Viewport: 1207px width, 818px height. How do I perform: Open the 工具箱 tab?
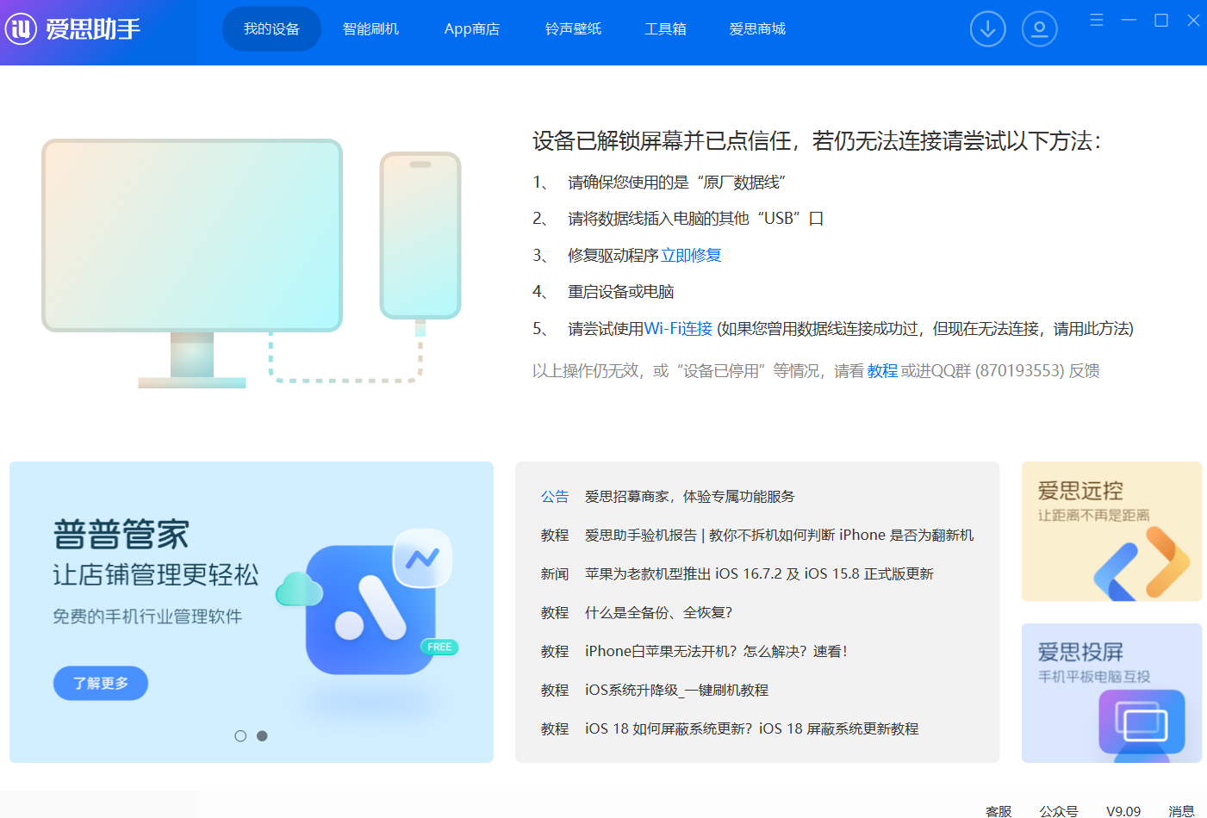(x=665, y=29)
